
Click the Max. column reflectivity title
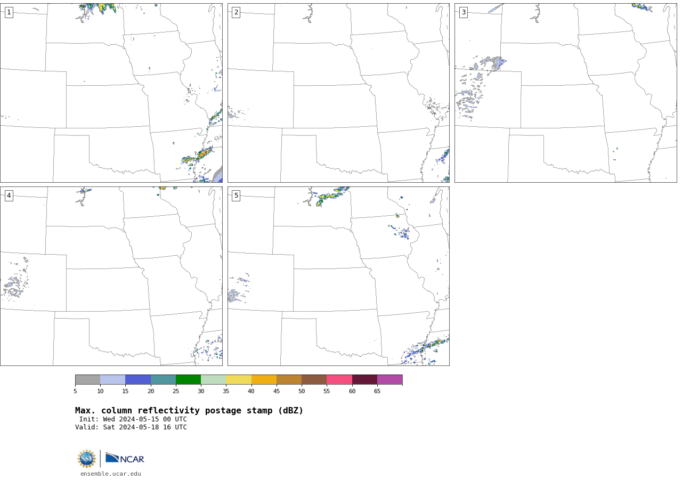point(189,411)
